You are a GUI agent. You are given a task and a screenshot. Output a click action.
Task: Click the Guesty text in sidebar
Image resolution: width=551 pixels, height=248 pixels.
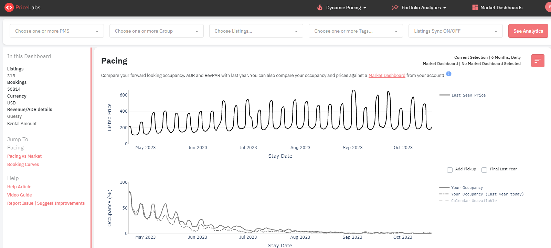[14, 116]
